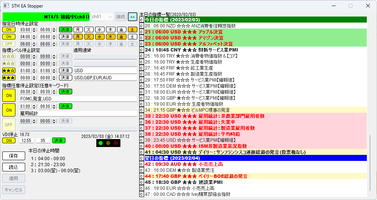Toggle first schedule row ON button

[x=9, y=30]
